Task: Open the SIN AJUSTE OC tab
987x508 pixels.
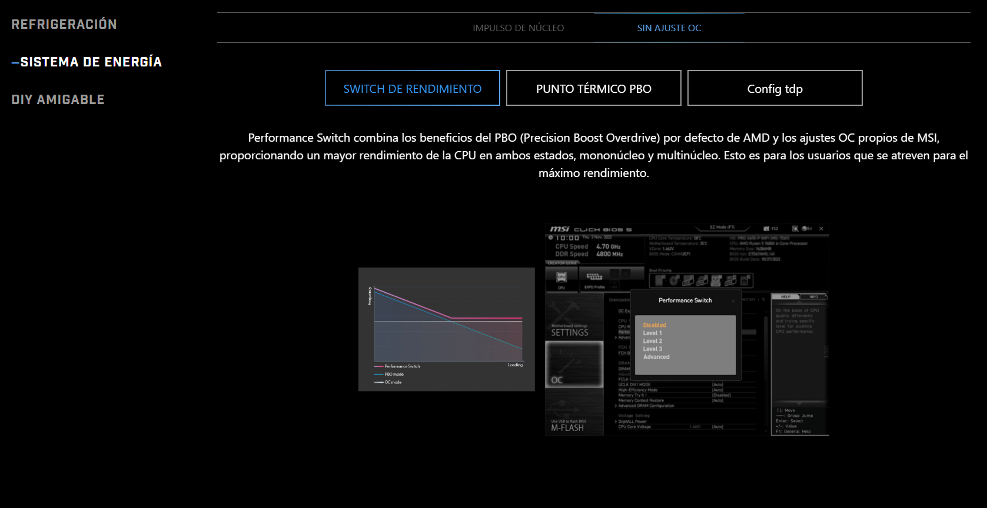Action: point(669,28)
